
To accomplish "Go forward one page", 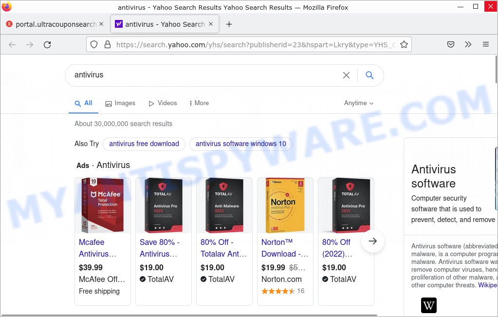I will point(30,44).
